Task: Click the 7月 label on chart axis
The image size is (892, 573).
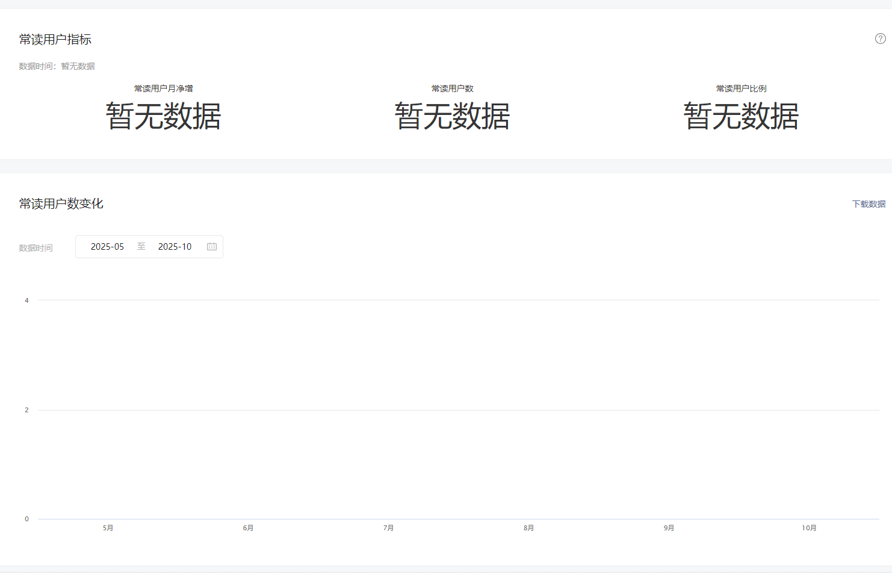Action: (388, 528)
